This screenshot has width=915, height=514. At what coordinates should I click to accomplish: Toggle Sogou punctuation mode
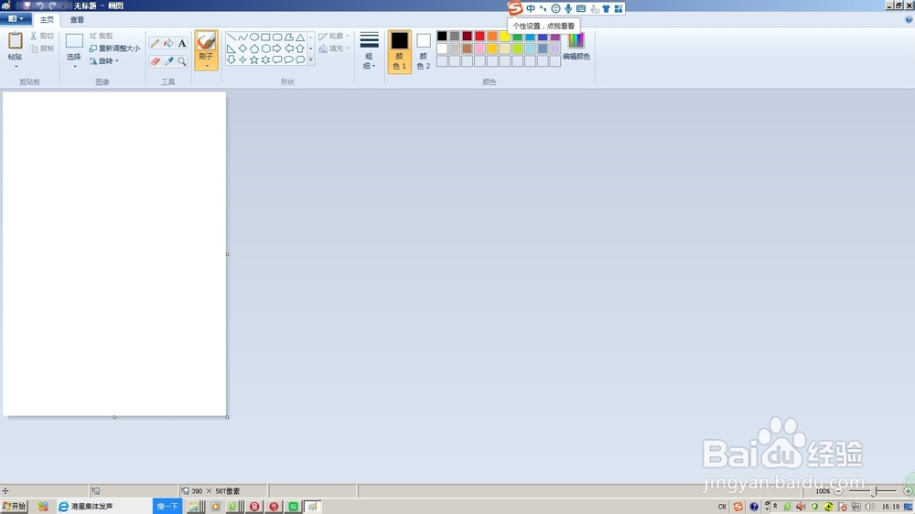(543, 9)
